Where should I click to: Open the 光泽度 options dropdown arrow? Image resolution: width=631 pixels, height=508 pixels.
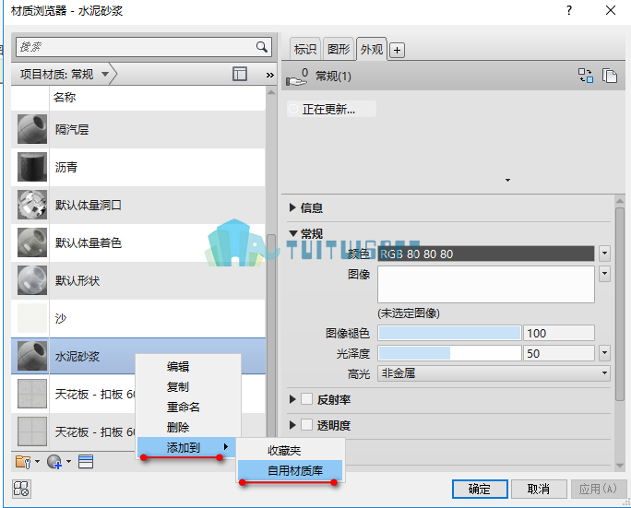click(x=604, y=353)
